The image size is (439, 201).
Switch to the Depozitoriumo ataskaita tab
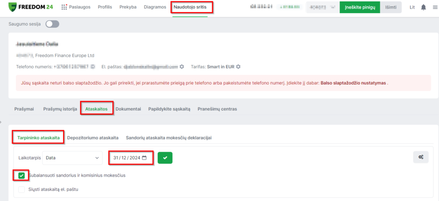(93, 138)
